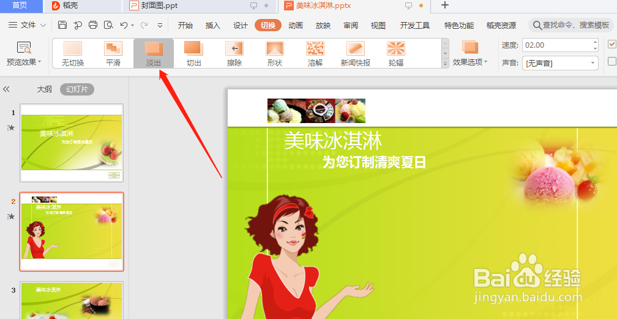This screenshot has width=617, height=319.
Task: Select the 平滑 transition effect
Action: coord(113,53)
